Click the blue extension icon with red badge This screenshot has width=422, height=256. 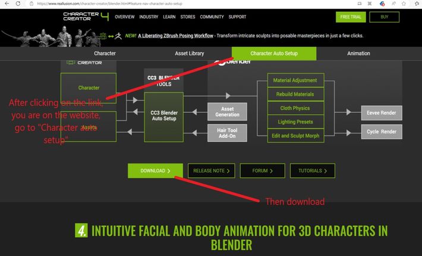pos(382,4)
